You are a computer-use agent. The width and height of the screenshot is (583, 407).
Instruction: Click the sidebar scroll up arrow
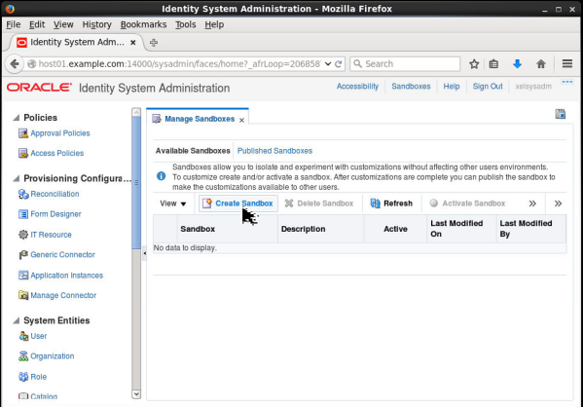pos(136,112)
